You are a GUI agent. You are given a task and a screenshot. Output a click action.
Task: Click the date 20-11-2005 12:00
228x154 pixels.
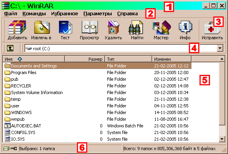tap(171, 72)
